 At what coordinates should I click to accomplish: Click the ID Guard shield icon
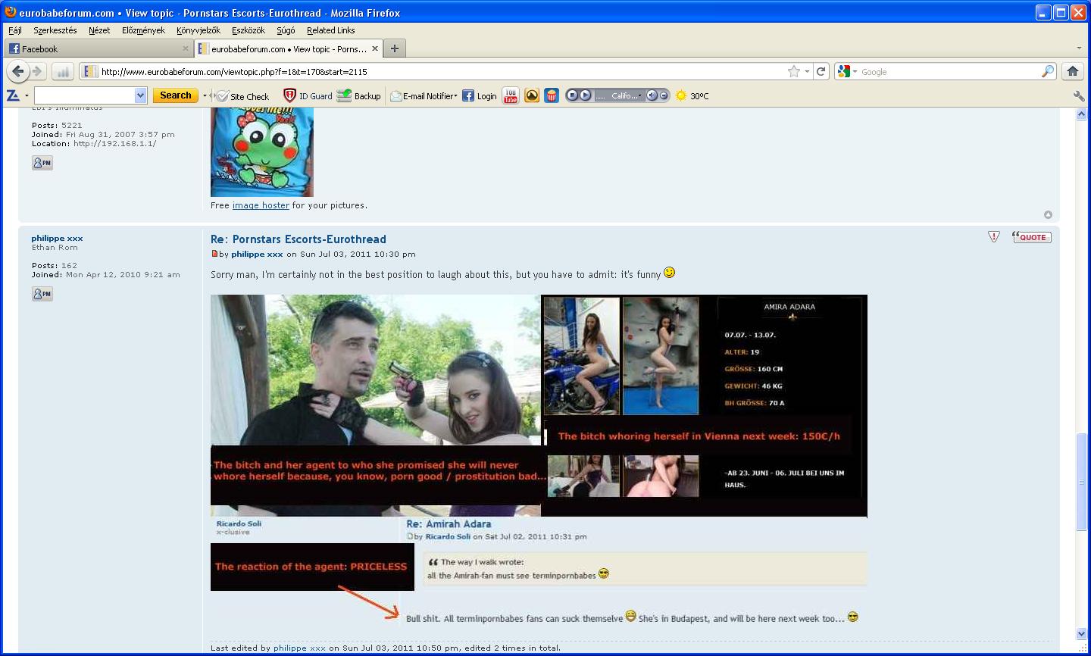coord(289,95)
